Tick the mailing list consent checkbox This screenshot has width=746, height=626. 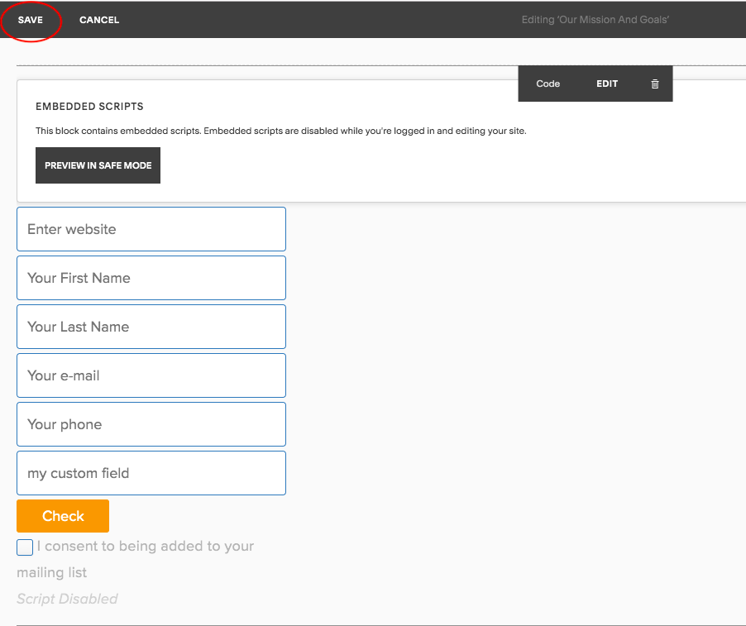(25, 547)
